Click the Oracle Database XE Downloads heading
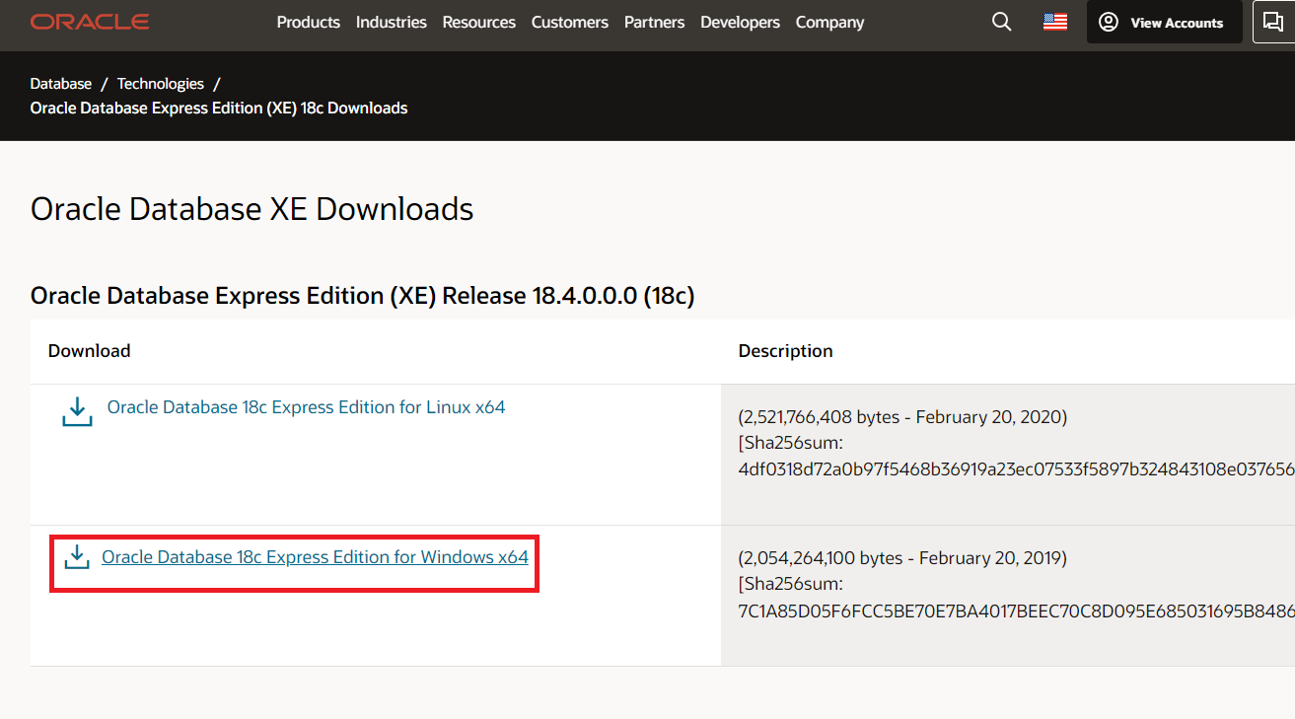Image resolution: width=1295 pixels, height=719 pixels. coord(252,209)
